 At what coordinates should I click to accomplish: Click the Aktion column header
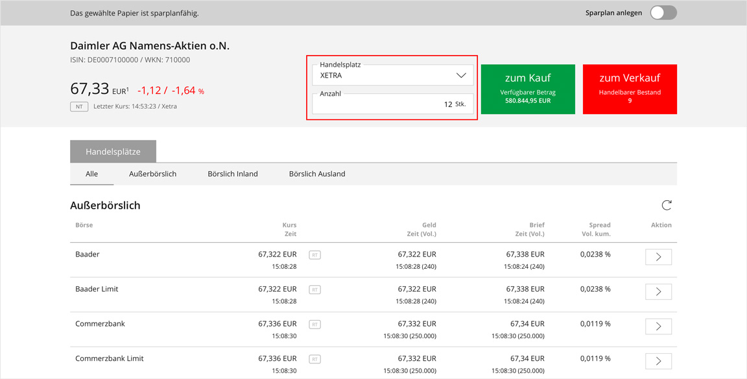click(661, 225)
